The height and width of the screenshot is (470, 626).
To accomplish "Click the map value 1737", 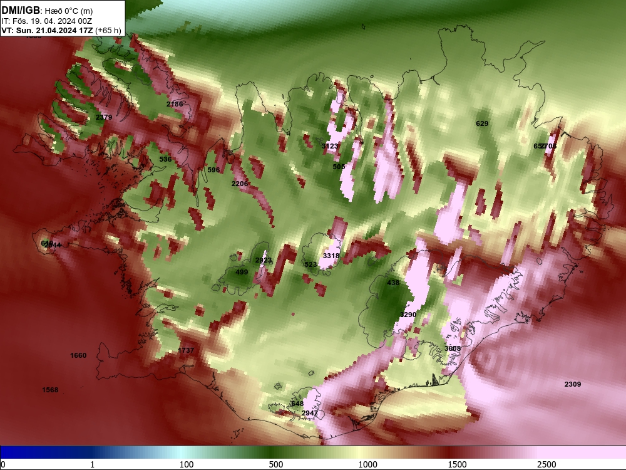I will [186, 350].
